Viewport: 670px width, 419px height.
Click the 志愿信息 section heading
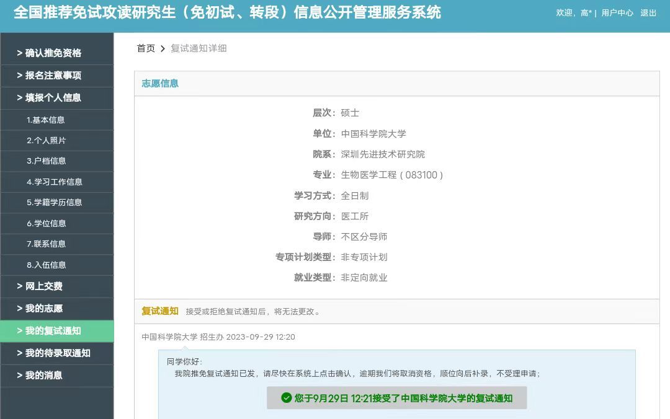(160, 83)
